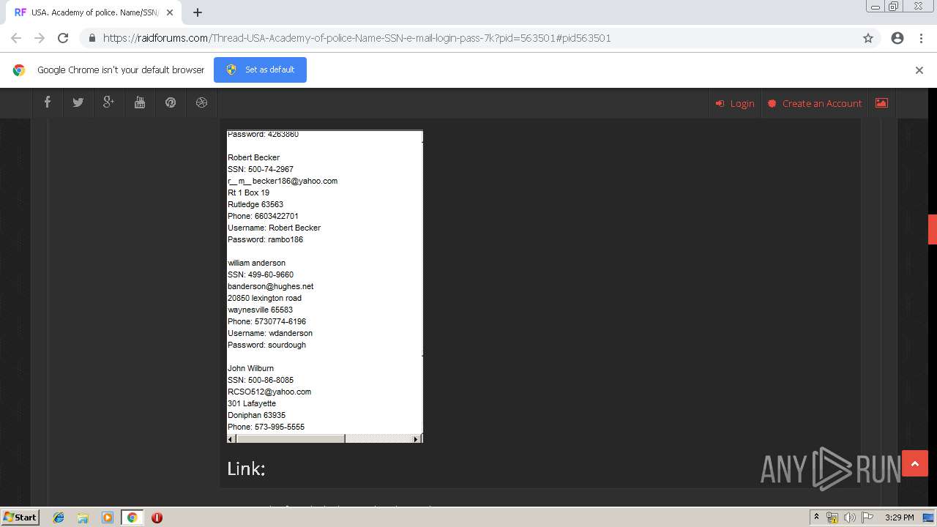Go back to the previous page
This screenshot has height=527, width=937.
click(x=16, y=38)
